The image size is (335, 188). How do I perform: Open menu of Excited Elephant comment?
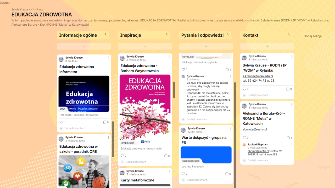pos(292,145)
